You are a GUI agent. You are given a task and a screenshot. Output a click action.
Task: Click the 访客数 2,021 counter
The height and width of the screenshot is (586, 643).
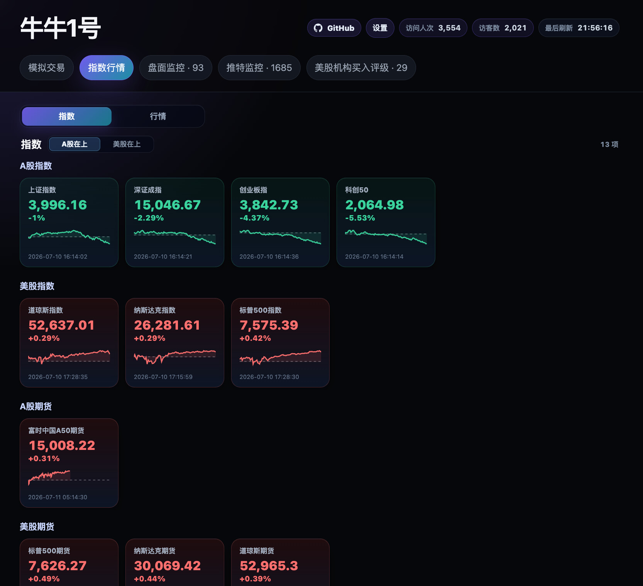tap(503, 28)
